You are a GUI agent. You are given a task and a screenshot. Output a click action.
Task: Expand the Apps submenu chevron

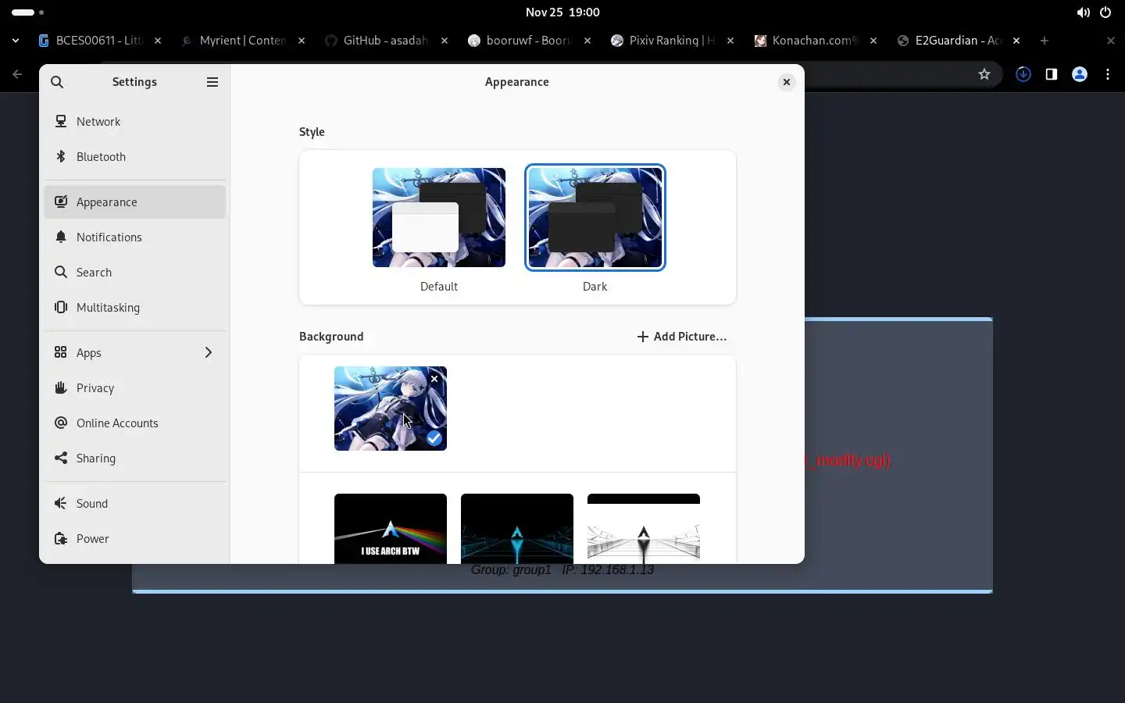pos(209,352)
